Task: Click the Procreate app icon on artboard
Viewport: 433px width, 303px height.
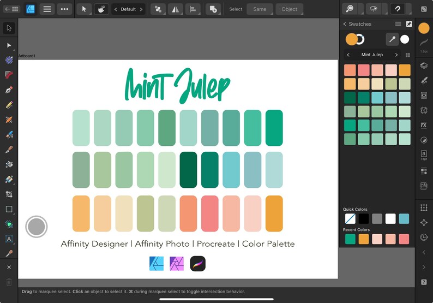Action: (198, 264)
